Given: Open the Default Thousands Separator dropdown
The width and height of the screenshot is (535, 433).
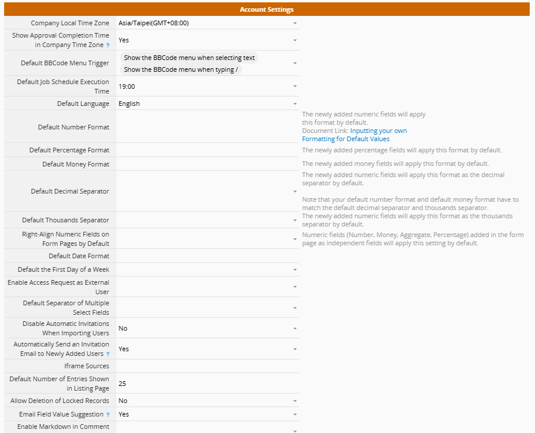Looking at the screenshot, I should 295,221.
